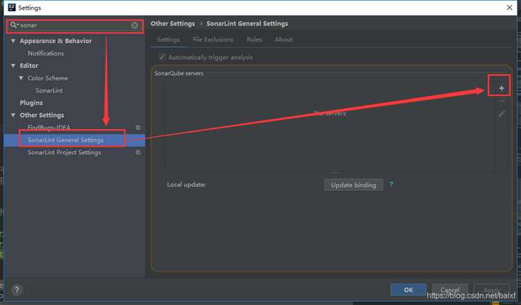Viewport: 521px width, 305px height.
Task: Select SonarLint Project Settings item
Action: pos(65,153)
